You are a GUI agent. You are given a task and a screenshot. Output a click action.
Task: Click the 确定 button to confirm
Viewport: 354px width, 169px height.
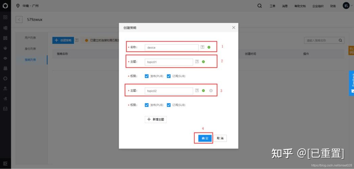[205, 138]
